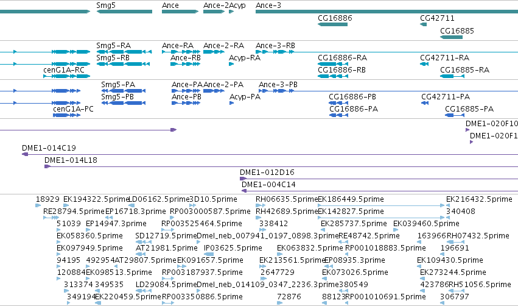Click the CG16886 gene bar
This screenshot has height=306, width=518.
(x=333, y=24)
